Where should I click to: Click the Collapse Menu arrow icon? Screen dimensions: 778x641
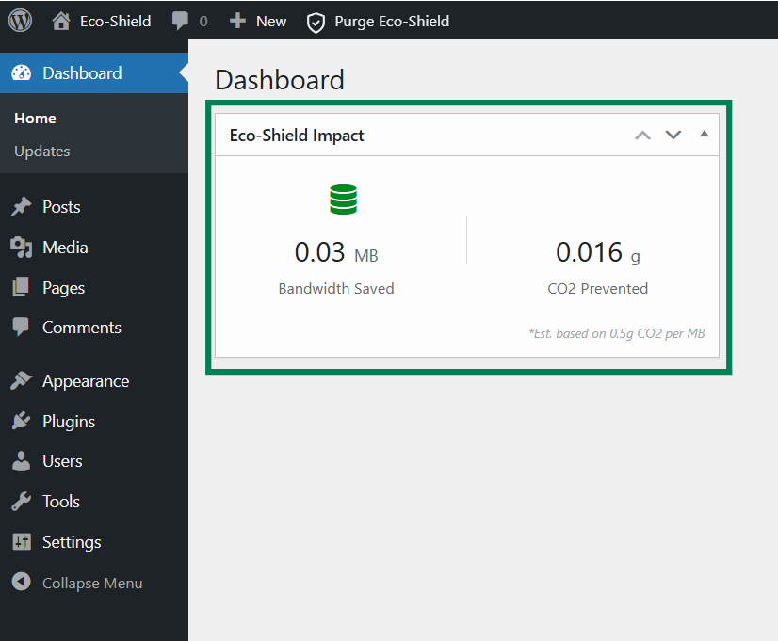(x=21, y=582)
